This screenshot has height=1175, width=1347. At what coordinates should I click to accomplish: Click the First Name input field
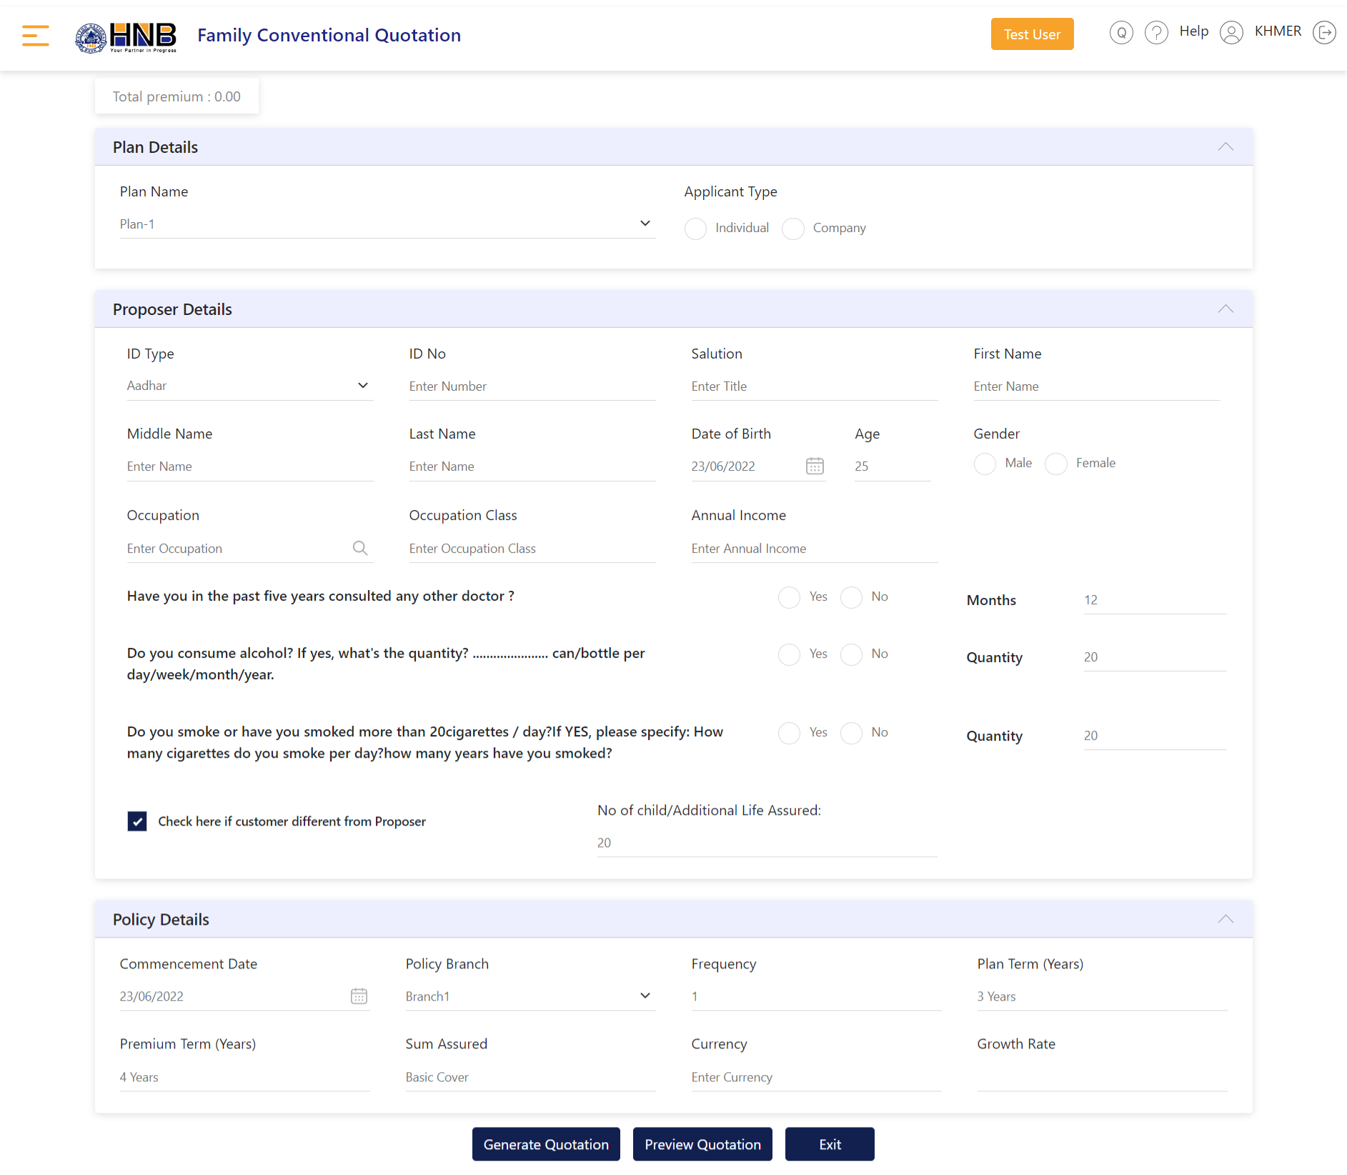(1095, 386)
